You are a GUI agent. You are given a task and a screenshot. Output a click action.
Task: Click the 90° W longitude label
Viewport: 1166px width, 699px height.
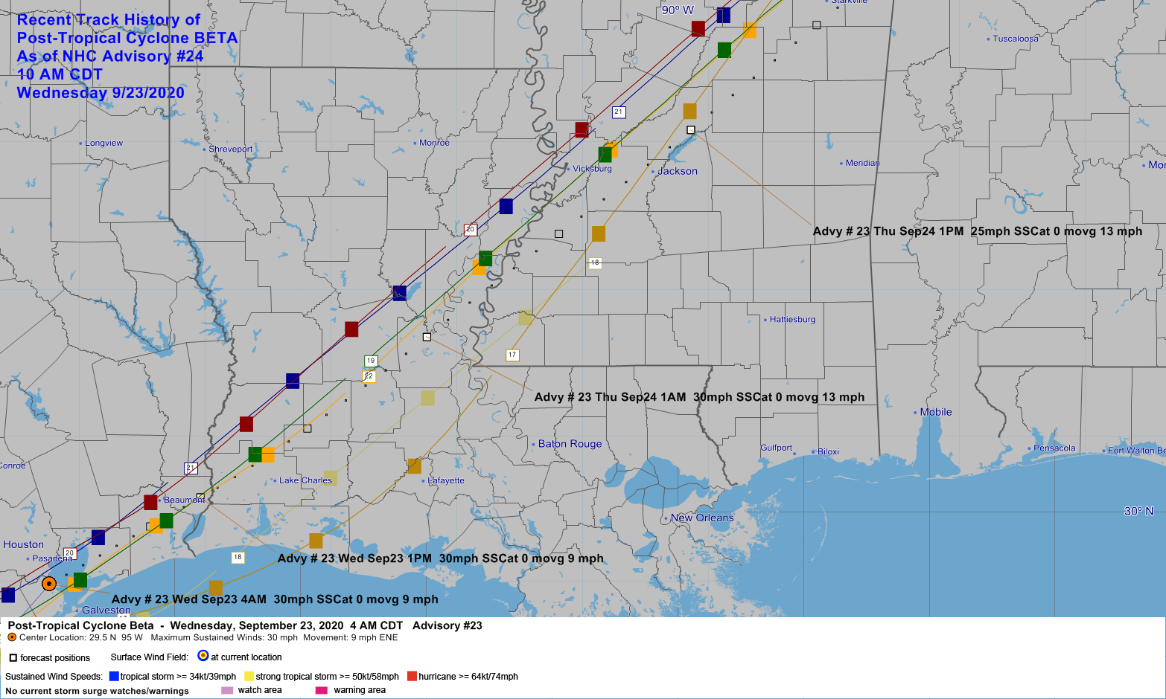pyautogui.click(x=678, y=10)
